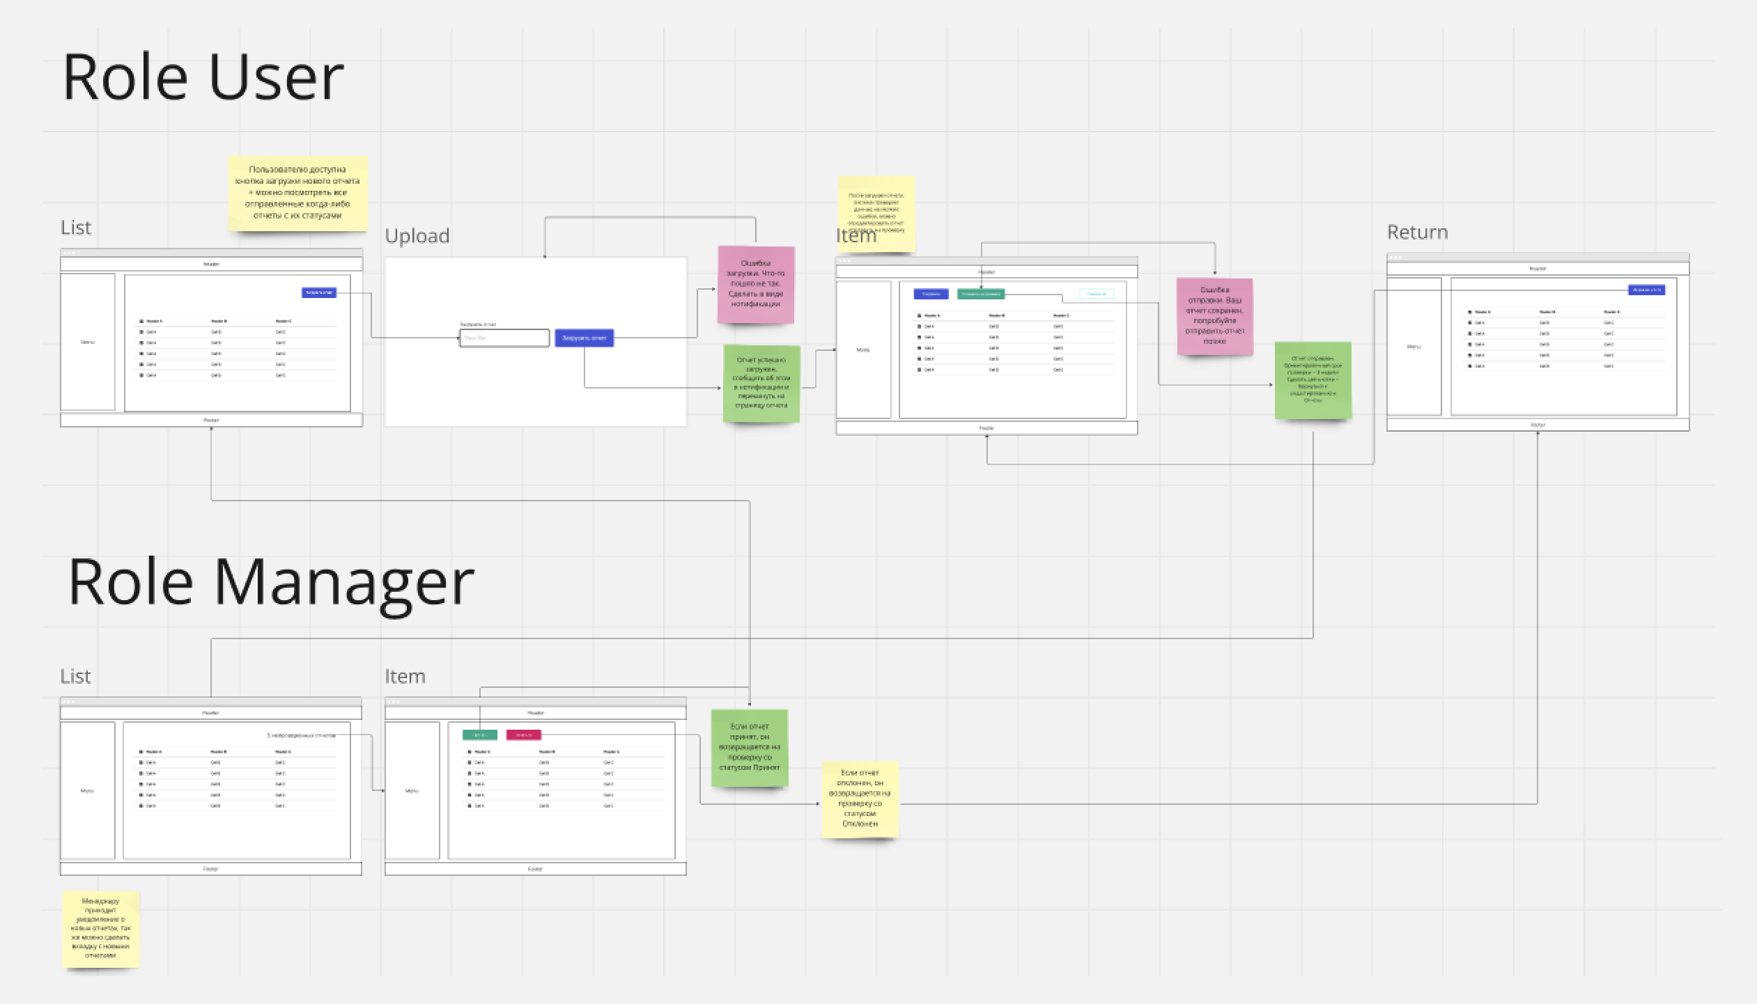Select pink 'Ошибка отправки' sticky note
The width and height of the screenshot is (1757, 1004).
(1214, 316)
